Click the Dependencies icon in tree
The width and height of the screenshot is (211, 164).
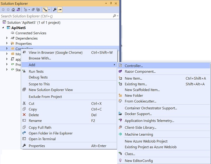(13, 38)
